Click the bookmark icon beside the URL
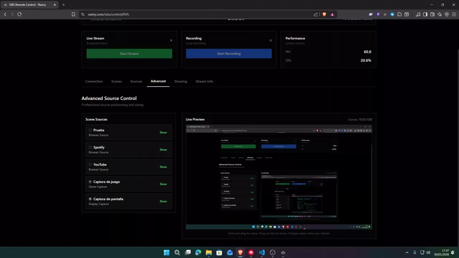This screenshot has width=459, height=258. click(73, 14)
